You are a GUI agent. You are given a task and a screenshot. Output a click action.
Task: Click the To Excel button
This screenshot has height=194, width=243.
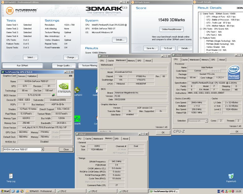tap(168, 48)
